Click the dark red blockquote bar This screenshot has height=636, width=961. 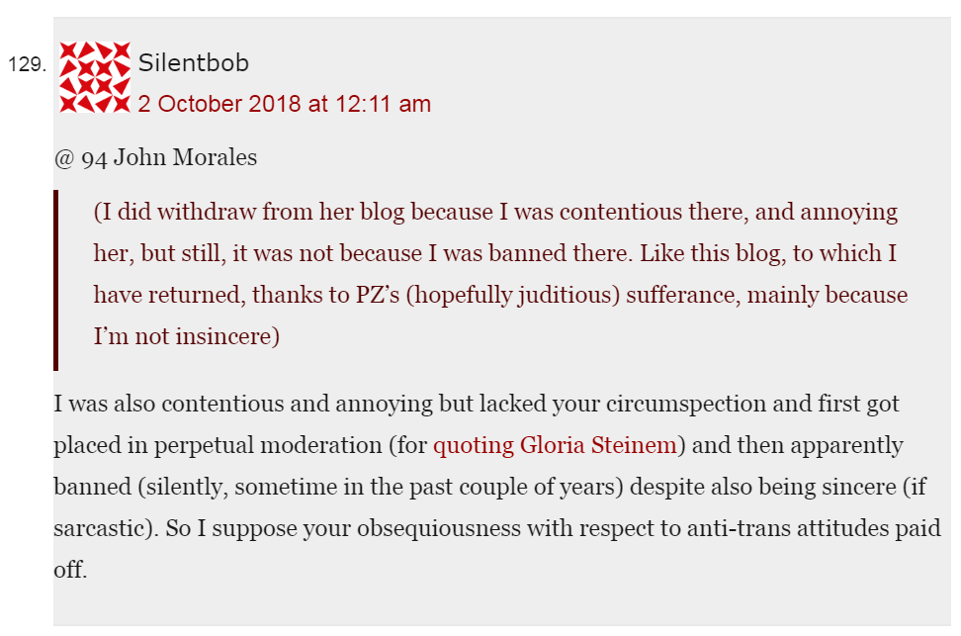point(56,280)
